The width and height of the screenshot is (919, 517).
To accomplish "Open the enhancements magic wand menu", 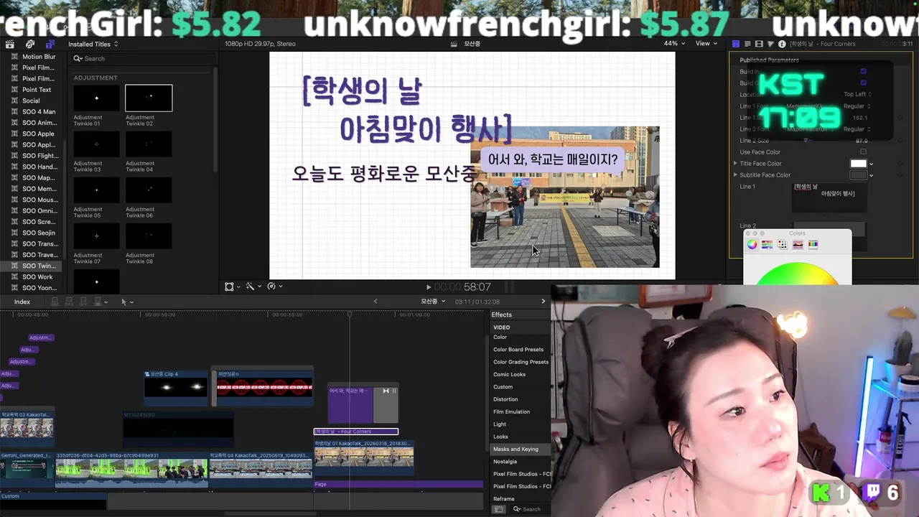I will point(252,287).
